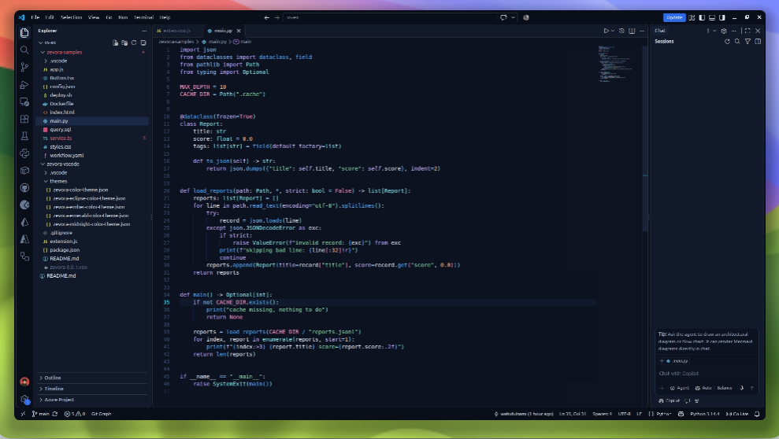Screen dimensions: 779x439
Task: Open the Search view in activity bar
Action: point(24,50)
